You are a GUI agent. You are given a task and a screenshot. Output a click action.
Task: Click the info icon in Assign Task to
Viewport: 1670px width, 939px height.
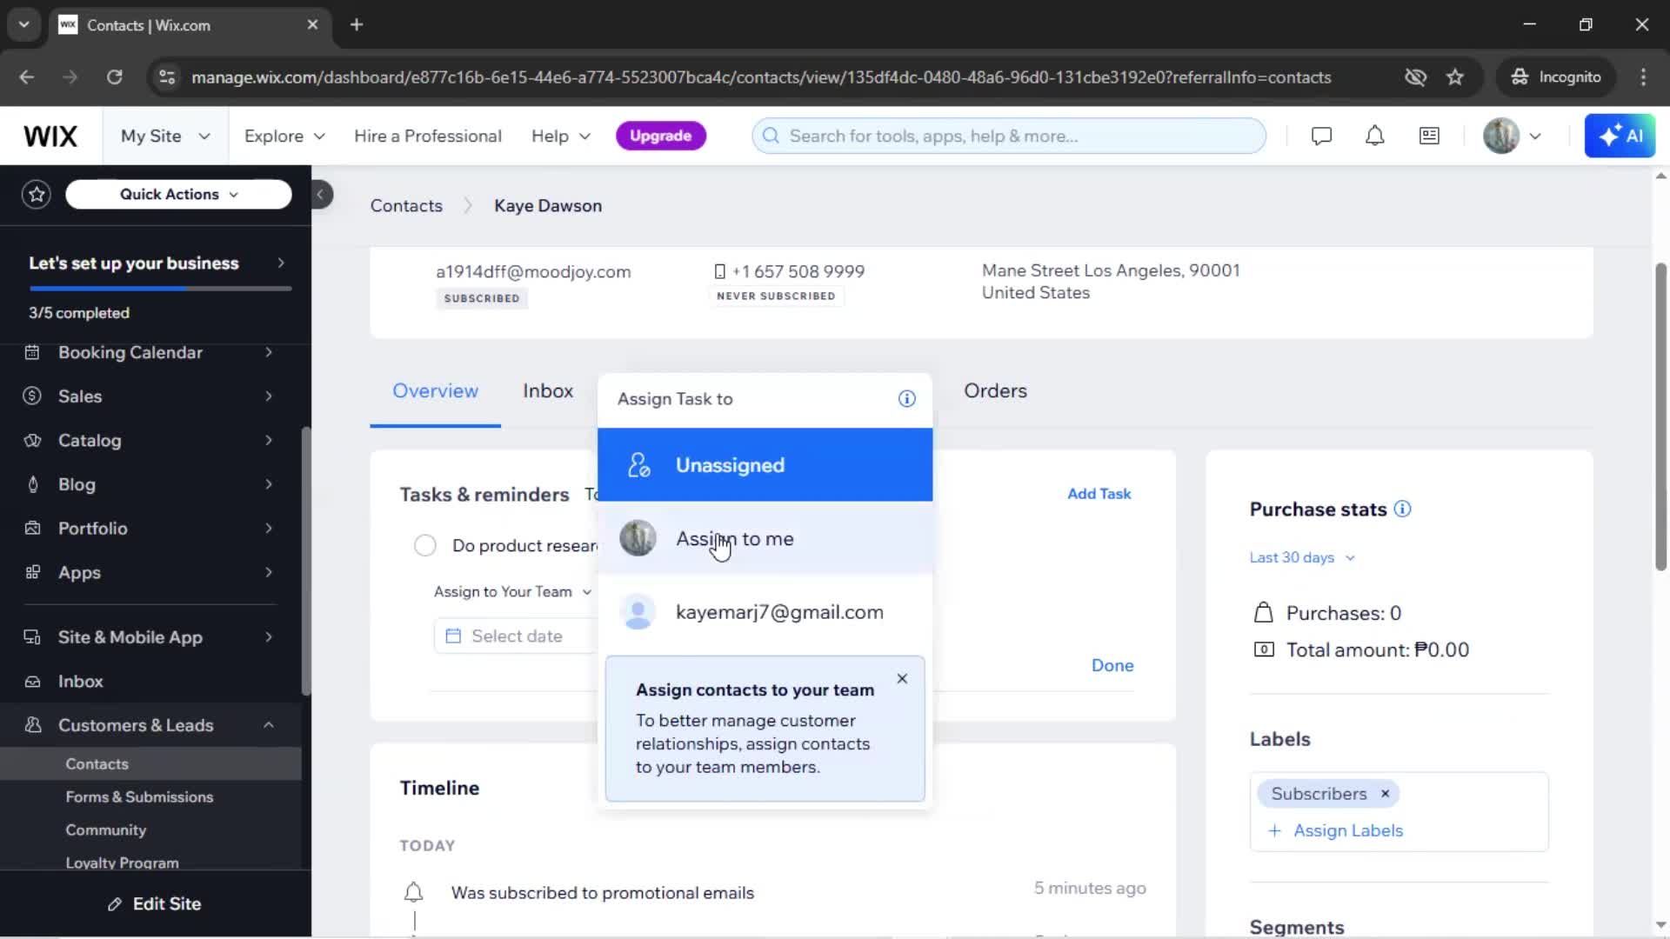pyautogui.click(x=906, y=399)
